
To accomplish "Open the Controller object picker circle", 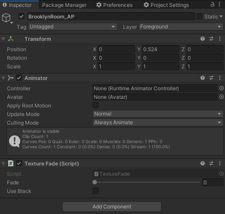I will tap(221, 88).
